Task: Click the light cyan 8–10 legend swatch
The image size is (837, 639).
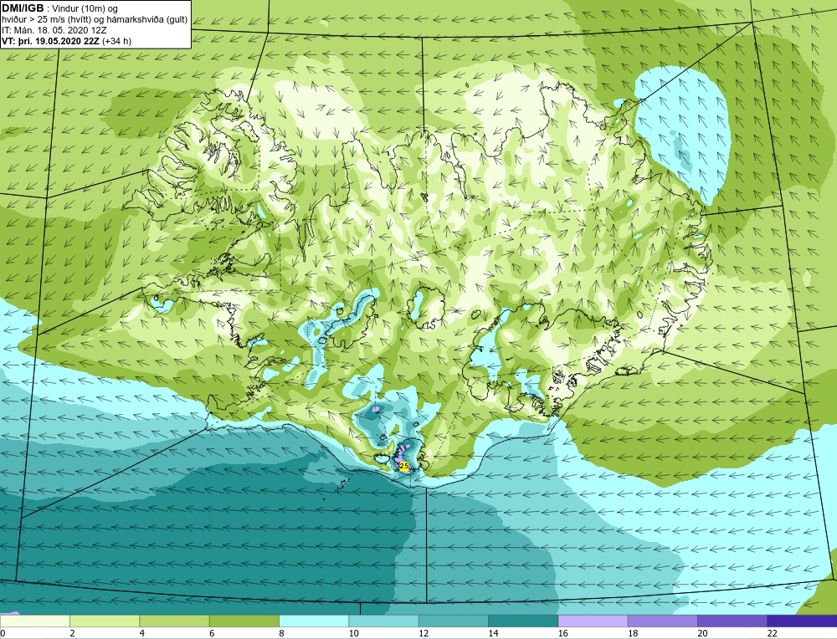Action: pos(314,621)
